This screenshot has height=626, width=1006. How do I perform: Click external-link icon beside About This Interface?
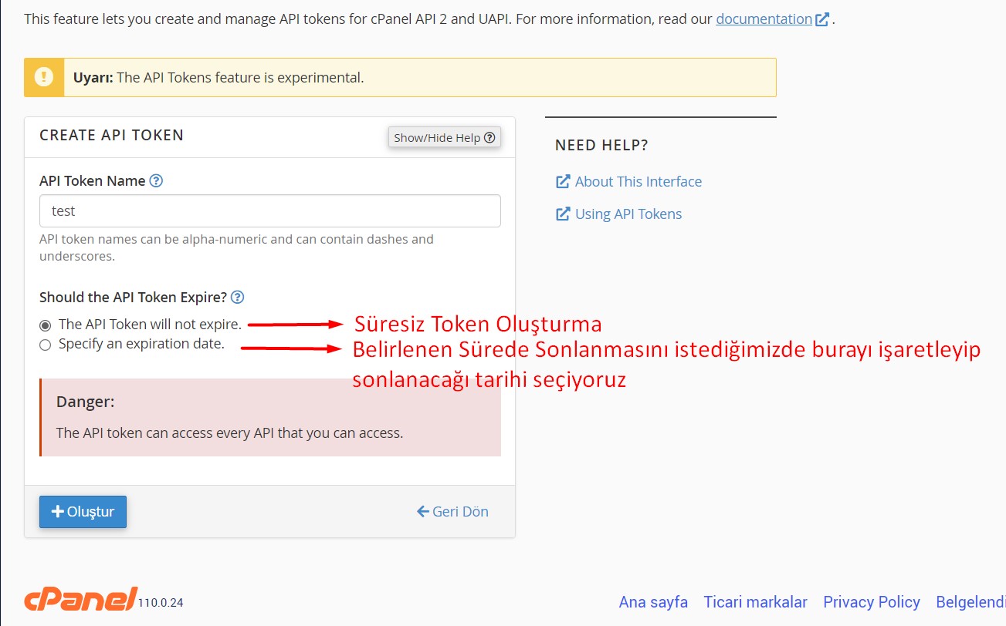563,182
